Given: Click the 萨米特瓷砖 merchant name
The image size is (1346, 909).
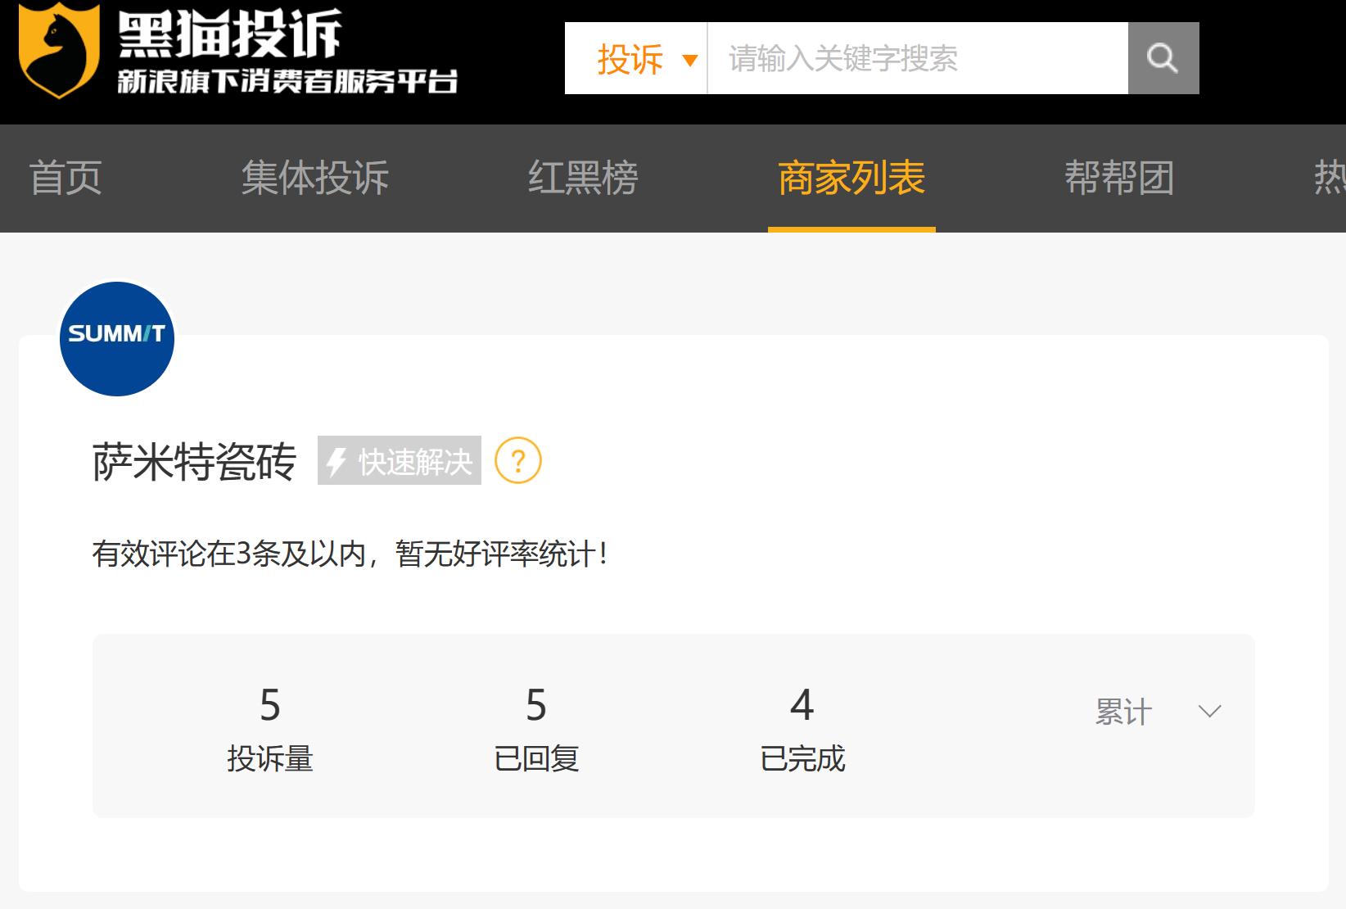Looking at the screenshot, I should tap(194, 463).
